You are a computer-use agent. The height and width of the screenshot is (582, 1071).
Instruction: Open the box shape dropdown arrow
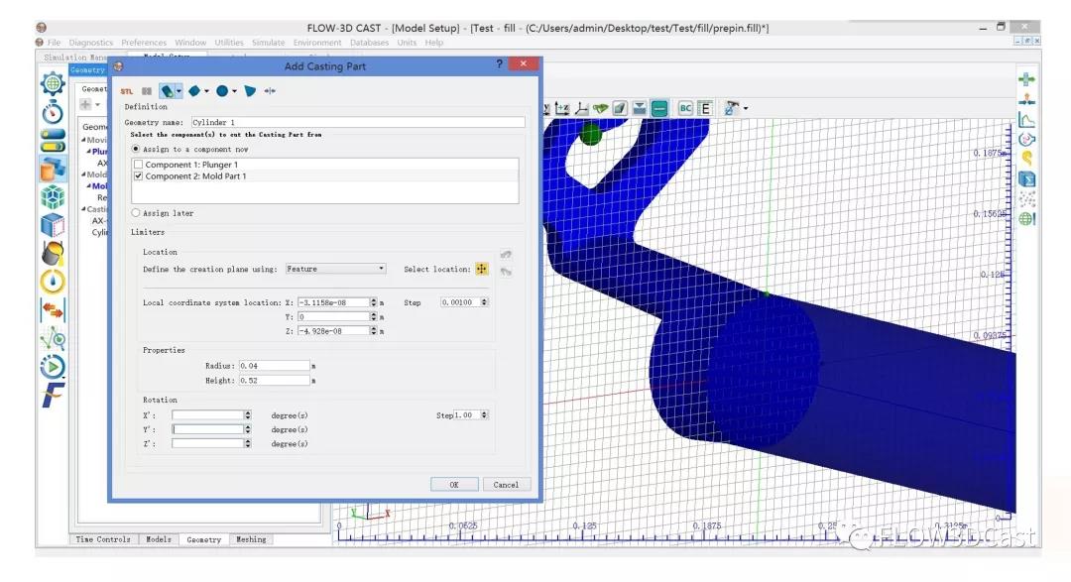pos(206,91)
